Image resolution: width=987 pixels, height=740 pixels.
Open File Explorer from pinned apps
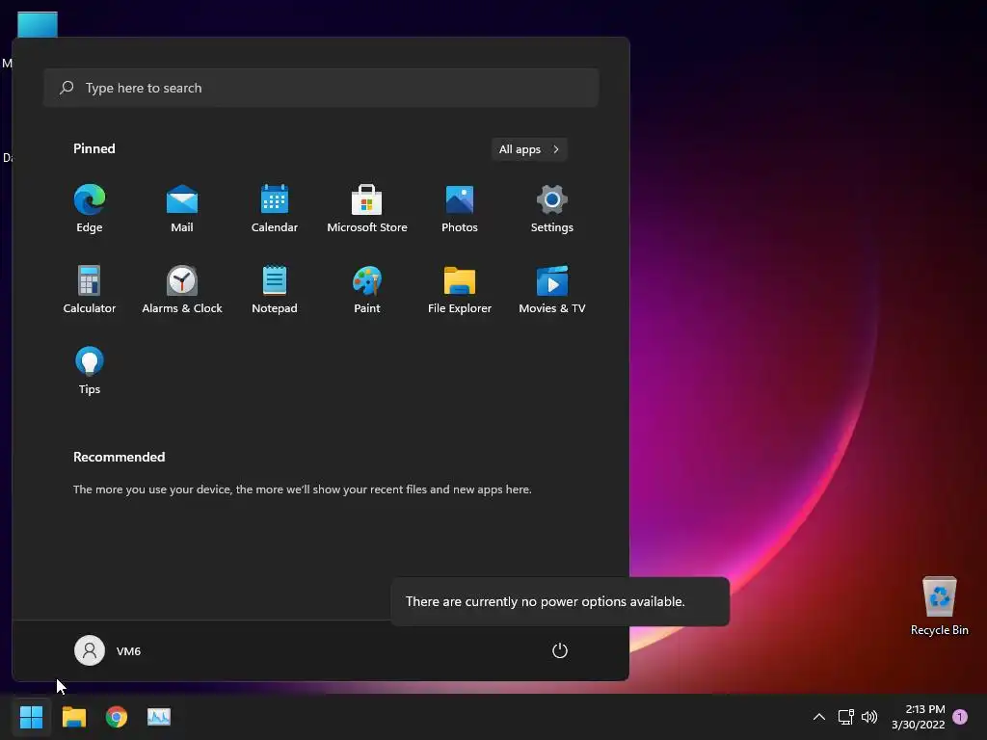pyautogui.click(x=460, y=290)
